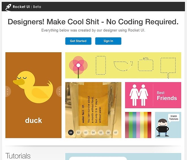Screen dimensions: 187x160
Task: Click the 'Rocket UI : Beta' title text
Action: pyautogui.click(x=27, y=7)
